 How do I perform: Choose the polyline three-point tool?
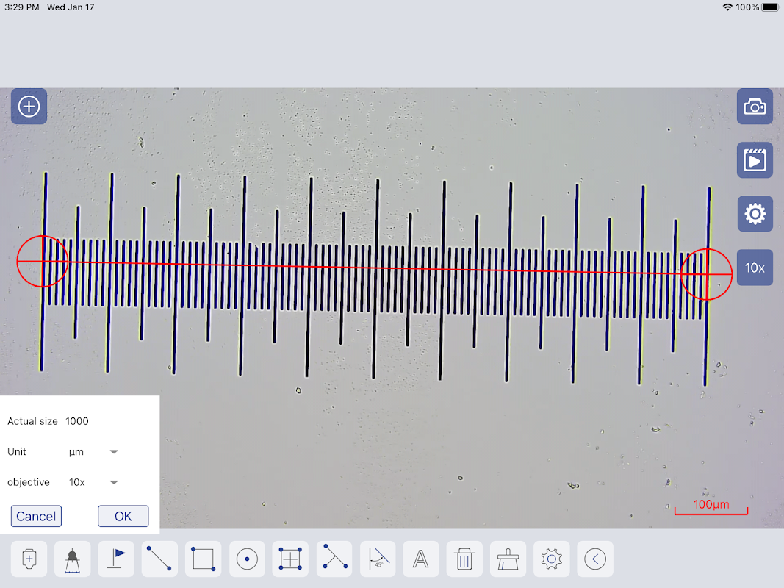click(x=334, y=559)
